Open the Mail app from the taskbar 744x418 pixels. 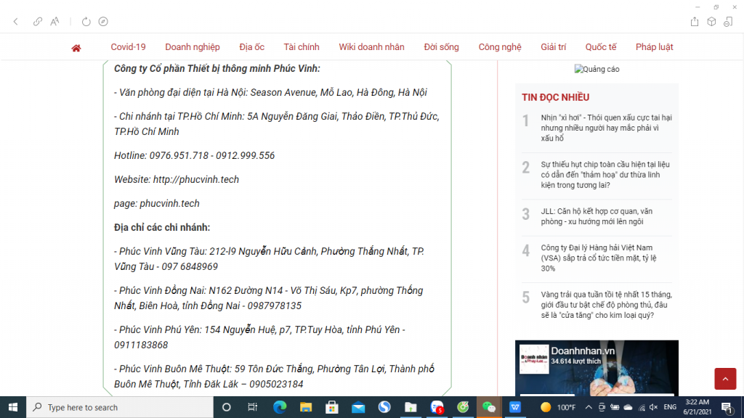tap(358, 407)
